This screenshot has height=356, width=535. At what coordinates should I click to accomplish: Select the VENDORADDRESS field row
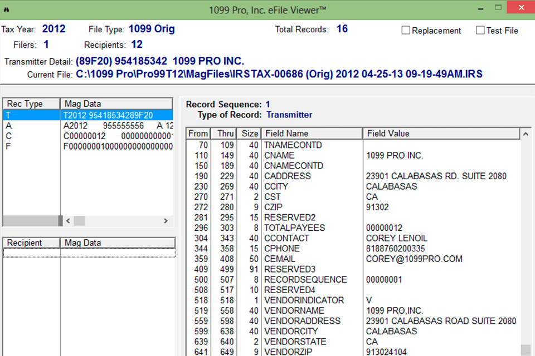(353, 321)
